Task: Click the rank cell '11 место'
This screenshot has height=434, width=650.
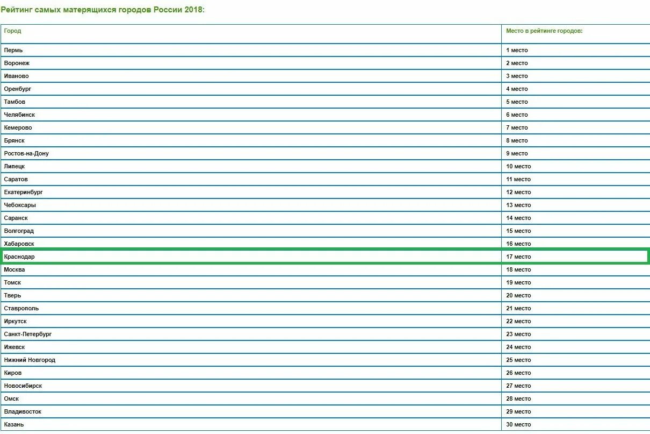Action: (576, 179)
